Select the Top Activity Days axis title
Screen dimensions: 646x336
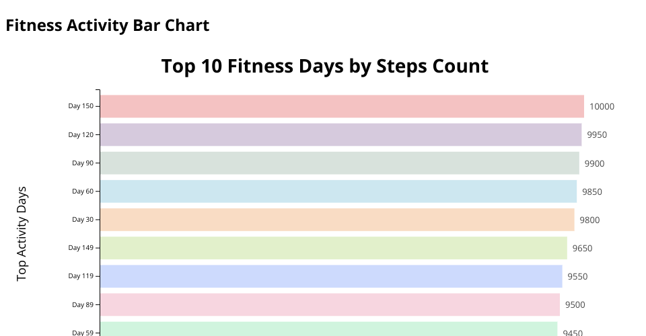22,233
